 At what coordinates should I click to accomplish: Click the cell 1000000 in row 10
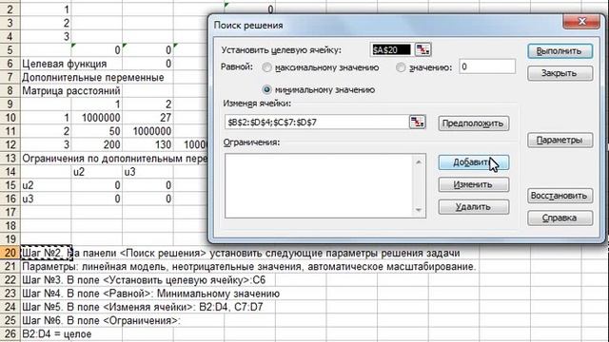pyautogui.click(x=97, y=118)
